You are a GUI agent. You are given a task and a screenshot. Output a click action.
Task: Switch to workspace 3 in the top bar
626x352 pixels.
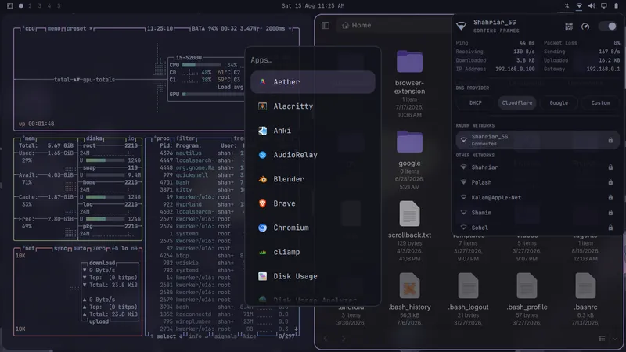pos(40,6)
